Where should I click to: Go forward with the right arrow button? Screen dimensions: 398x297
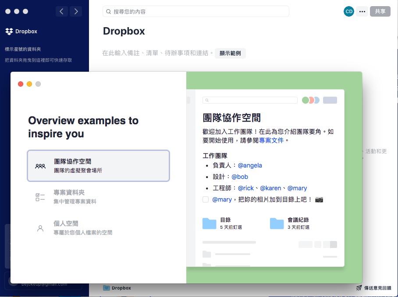[76, 11]
